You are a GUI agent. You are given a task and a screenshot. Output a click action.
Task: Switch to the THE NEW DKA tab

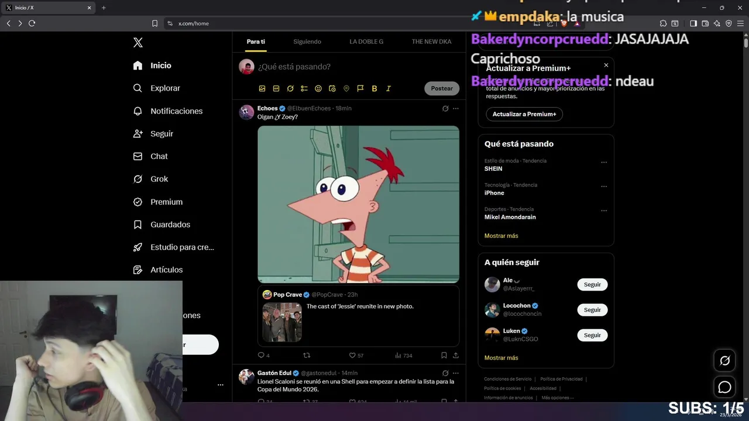point(431,42)
